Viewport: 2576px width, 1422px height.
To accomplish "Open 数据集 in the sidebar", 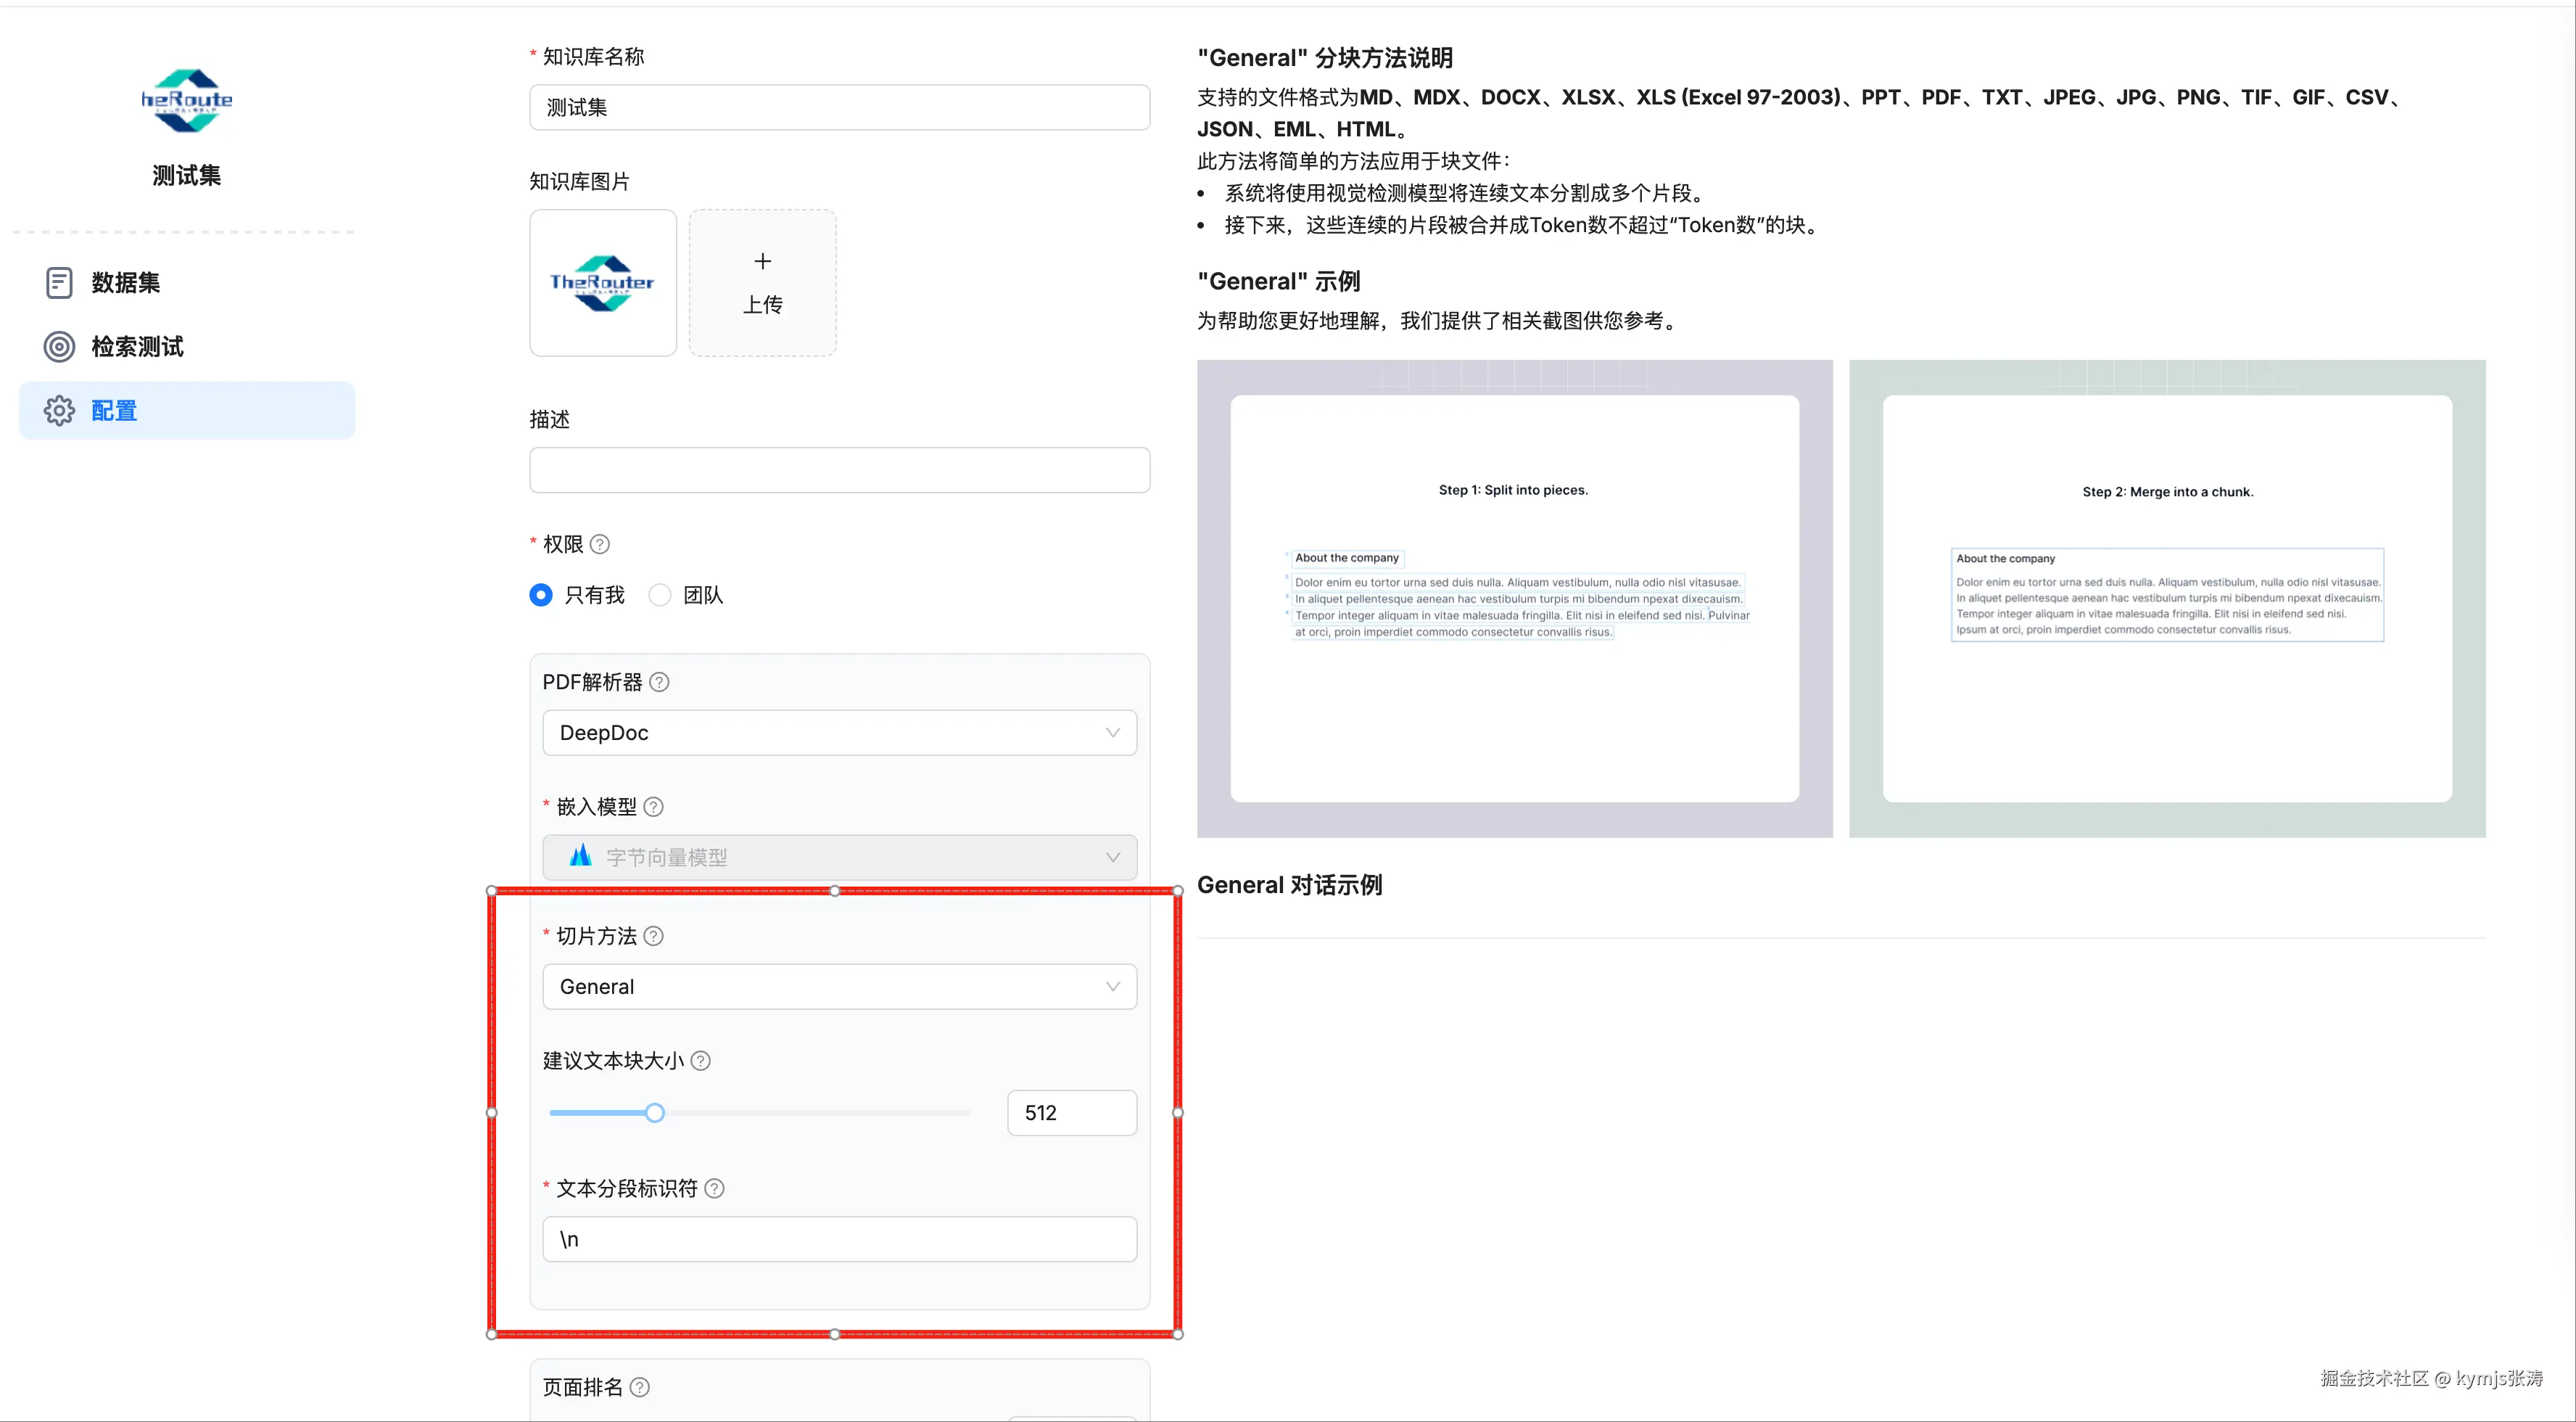I will (x=126, y=283).
